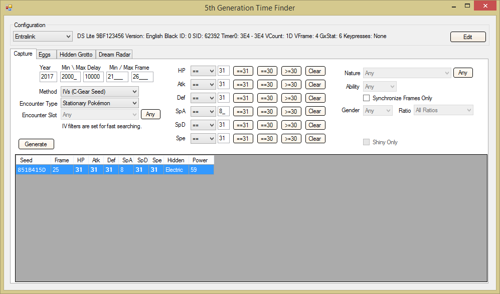This screenshot has width=500, height=294.
Task: Clear the Atk filter
Action: coord(315,85)
